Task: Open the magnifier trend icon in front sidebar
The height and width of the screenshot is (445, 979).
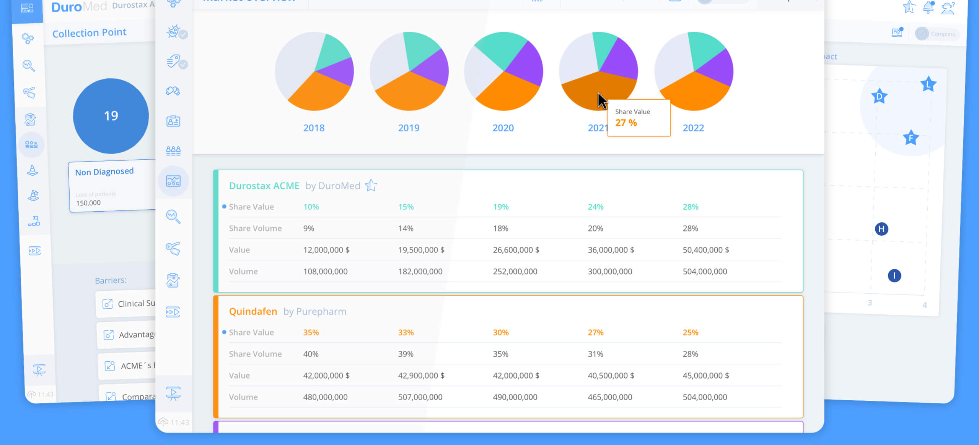Action: pyautogui.click(x=173, y=217)
